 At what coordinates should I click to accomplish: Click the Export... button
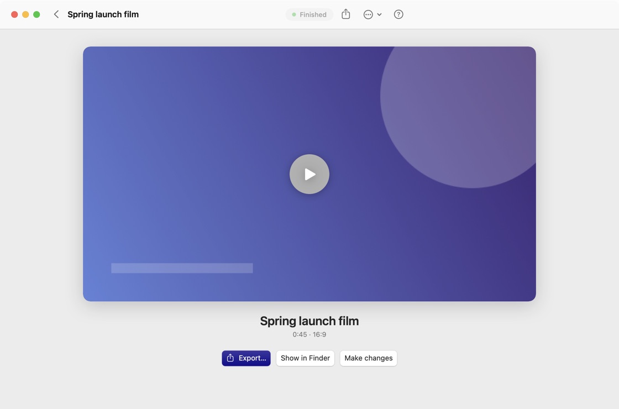246,358
